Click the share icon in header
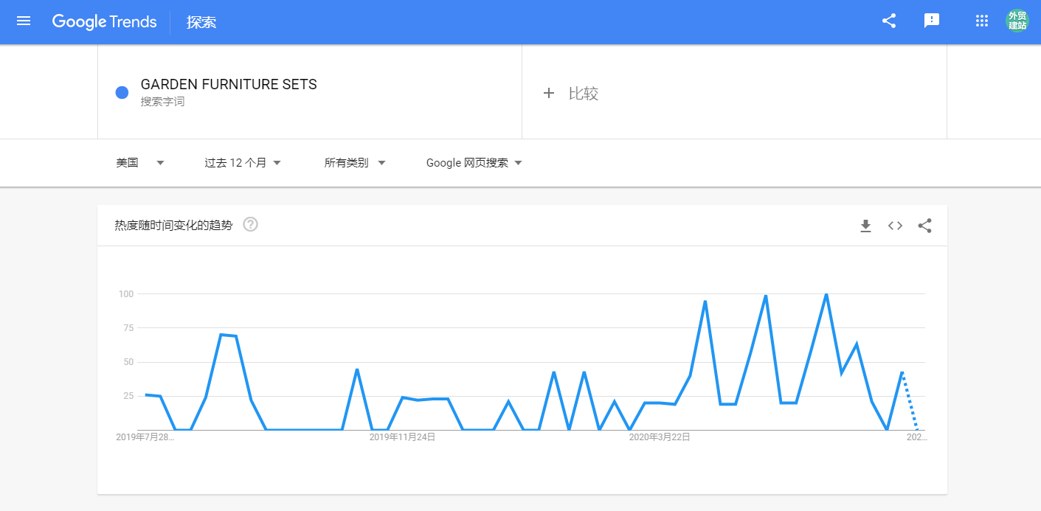 [889, 21]
